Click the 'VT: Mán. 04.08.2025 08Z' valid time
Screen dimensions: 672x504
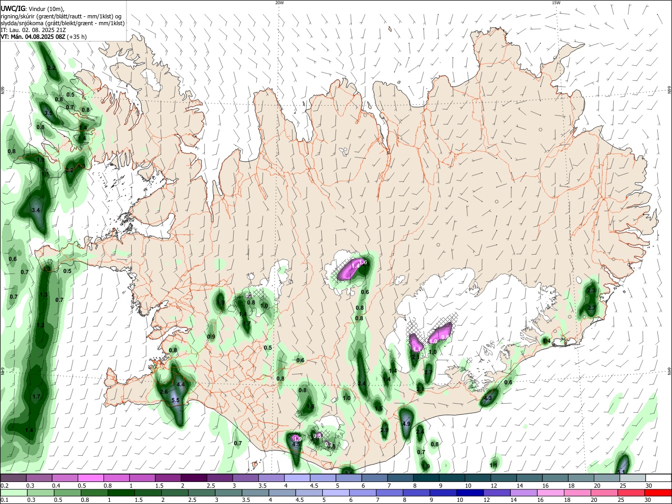pos(33,37)
